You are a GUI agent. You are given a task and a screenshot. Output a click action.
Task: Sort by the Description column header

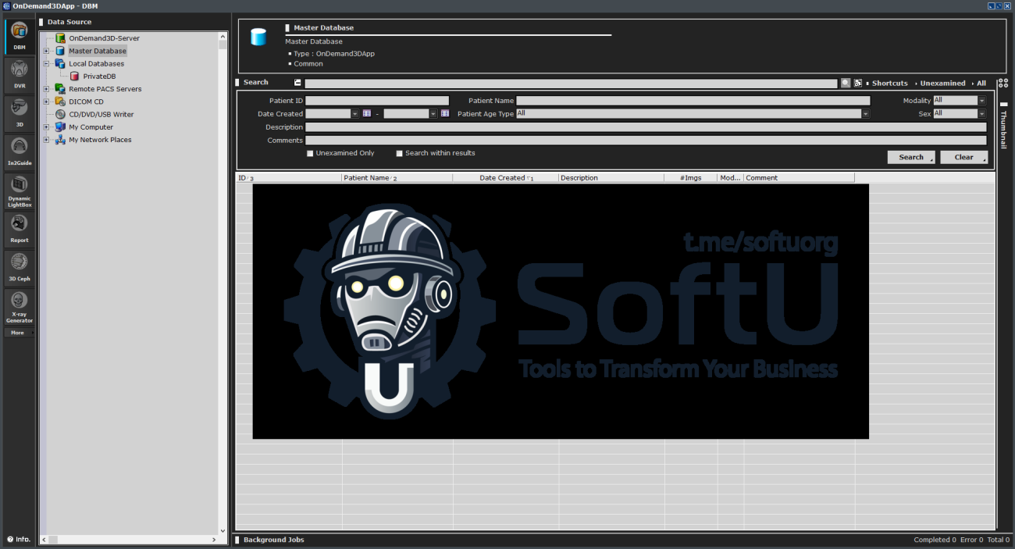(x=611, y=178)
